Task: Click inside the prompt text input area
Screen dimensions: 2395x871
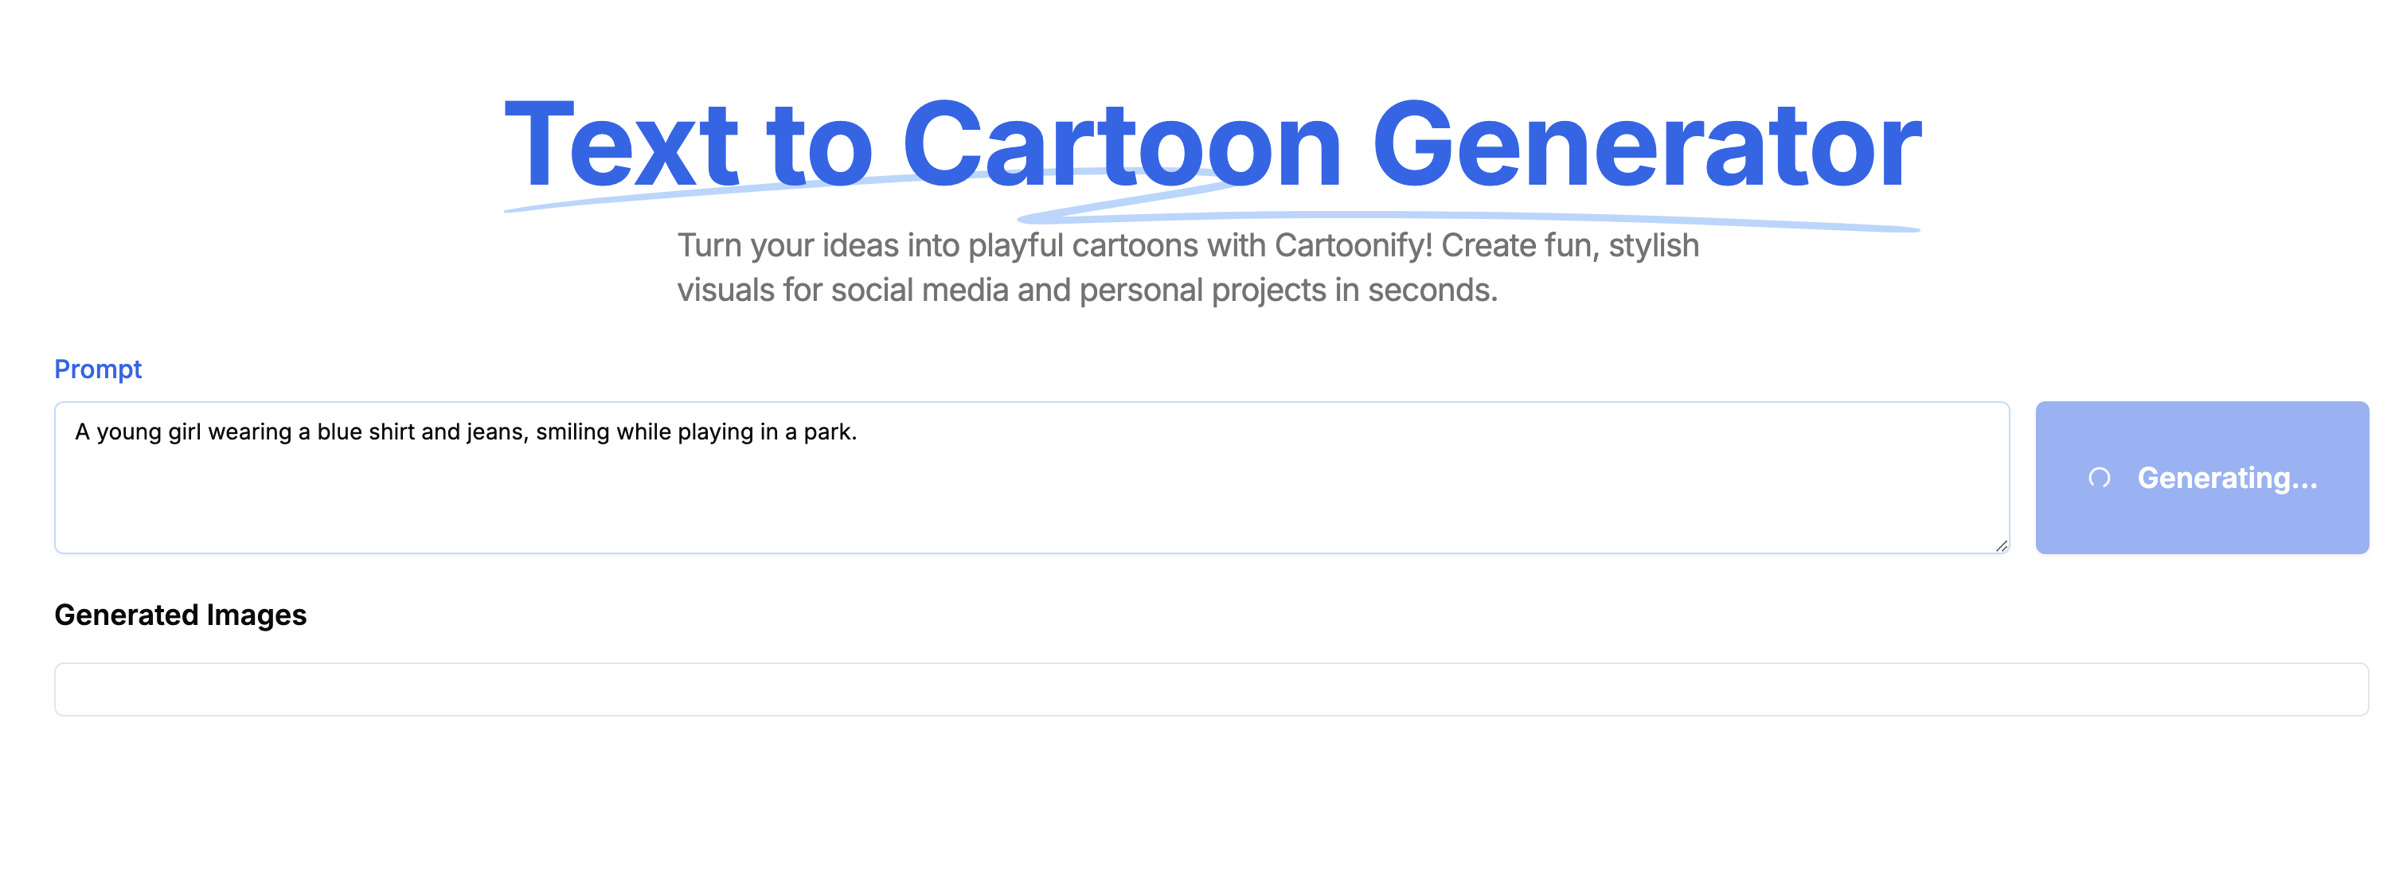Action: tap(1022, 478)
